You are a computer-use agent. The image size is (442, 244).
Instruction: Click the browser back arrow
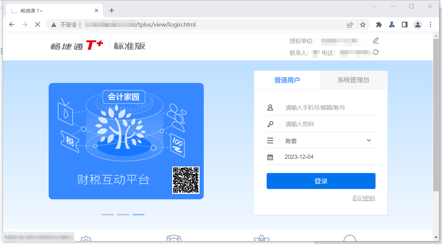[12, 24]
